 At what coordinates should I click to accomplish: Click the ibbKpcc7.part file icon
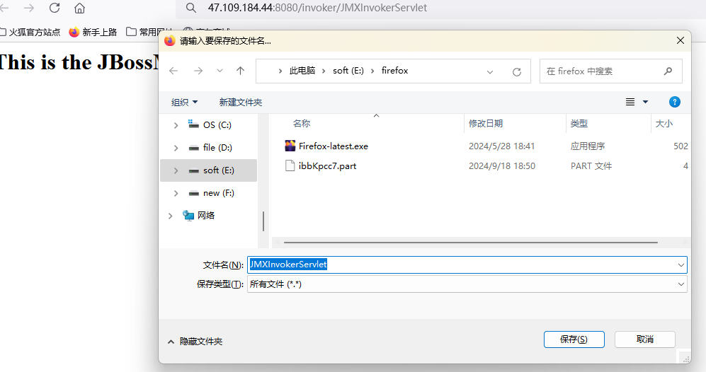tap(290, 165)
